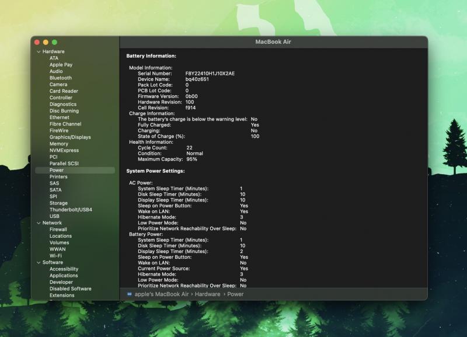This screenshot has width=467, height=337.
Task: Open Disabled Software in sidebar
Action: tap(70, 289)
